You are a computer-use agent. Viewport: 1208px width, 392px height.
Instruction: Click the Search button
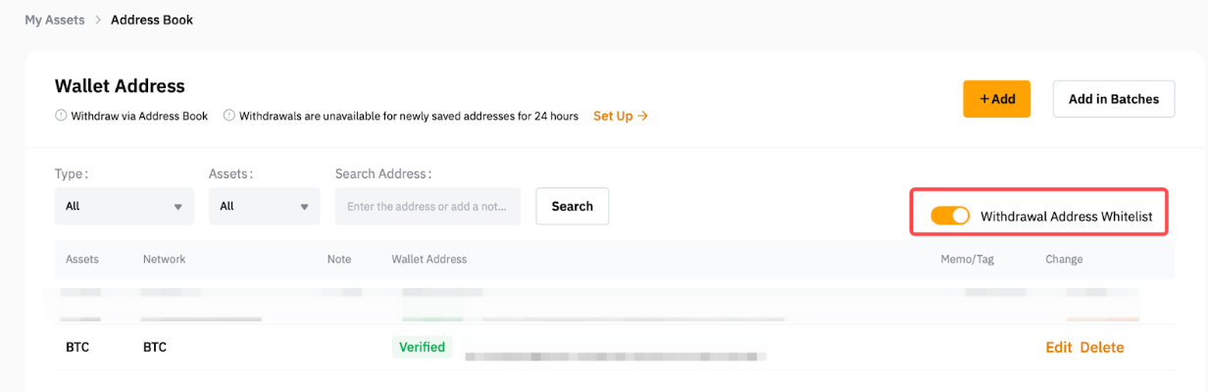click(x=572, y=206)
